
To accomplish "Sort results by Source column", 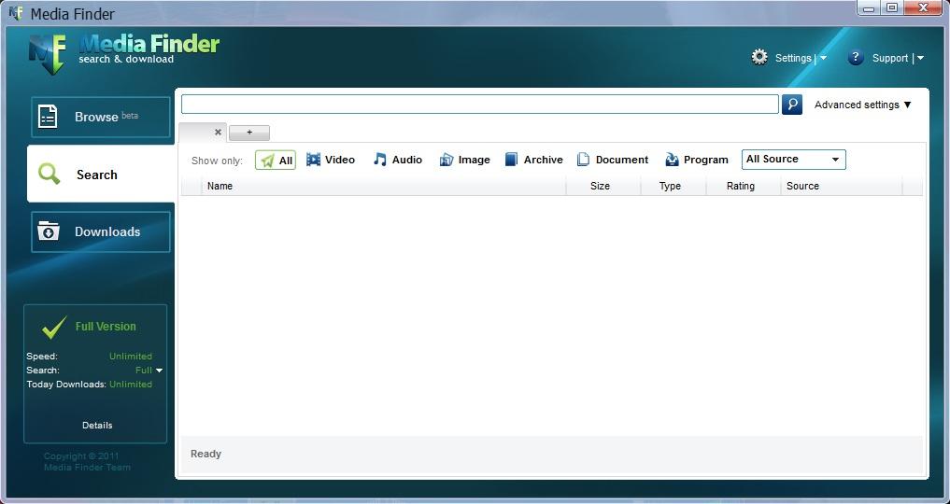I will (842, 186).
